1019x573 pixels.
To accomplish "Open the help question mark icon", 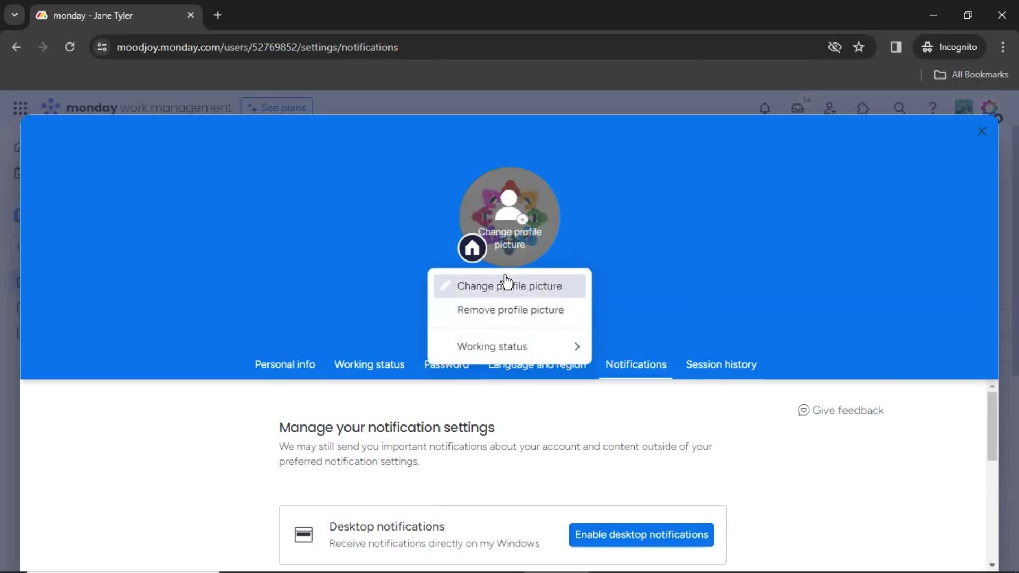I will tap(932, 108).
